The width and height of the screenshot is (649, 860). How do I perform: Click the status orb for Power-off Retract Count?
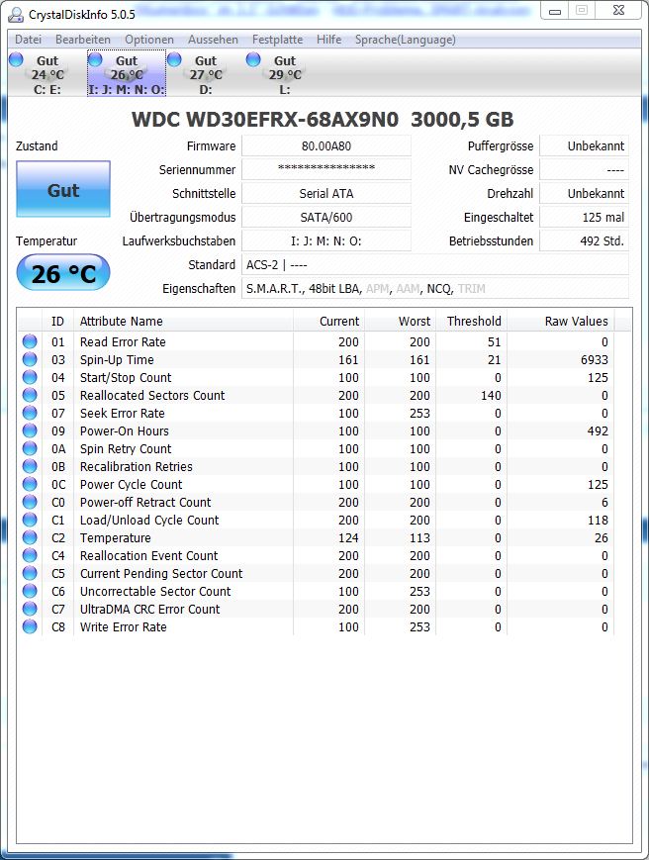pyautogui.click(x=30, y=503)
